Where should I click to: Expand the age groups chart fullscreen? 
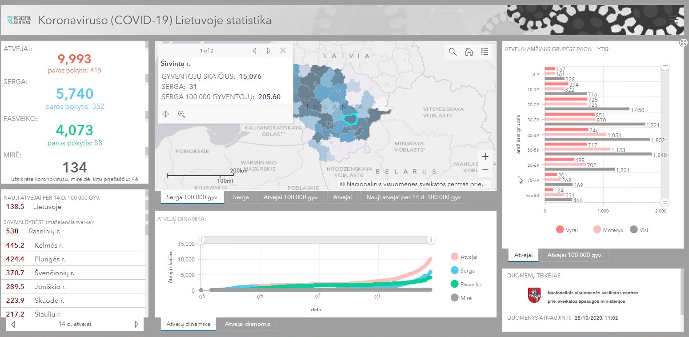(x=683, y=43)
